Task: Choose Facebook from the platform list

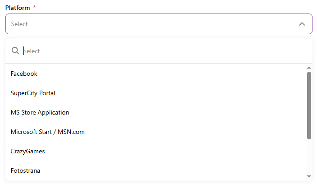Action: [x=24, y=74]
